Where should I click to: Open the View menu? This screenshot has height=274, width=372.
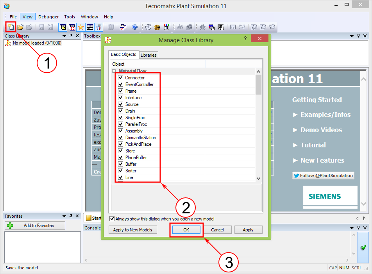(x=27, y=17)
